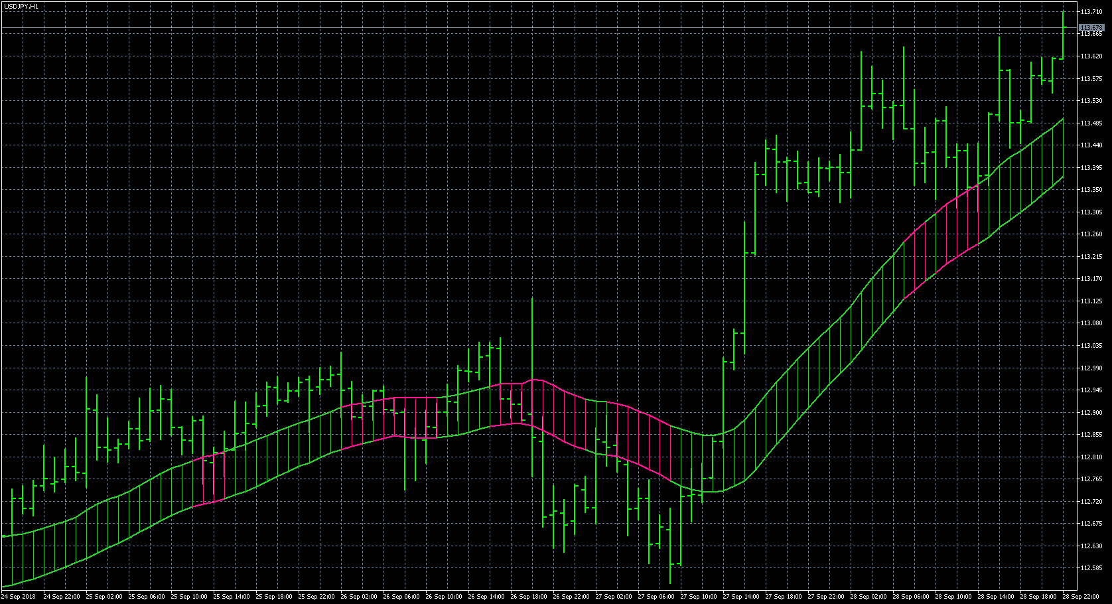Pick the 28 Sep 06:00 time label
Screen dimensions: 1112x604
point(911,597)
